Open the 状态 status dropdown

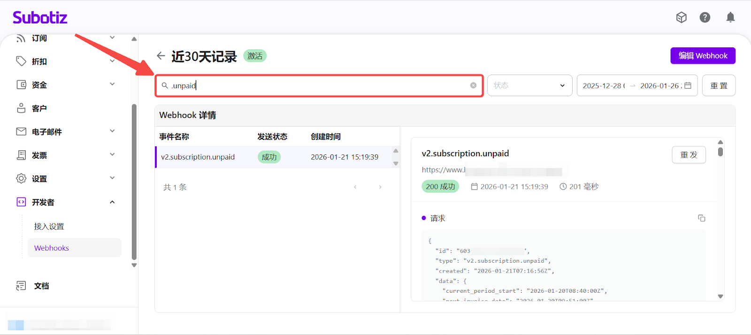click(529, 85)
